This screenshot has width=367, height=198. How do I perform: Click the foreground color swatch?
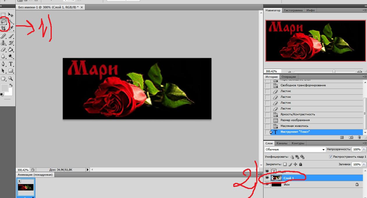pyautogui.click(x=4, y=88)
